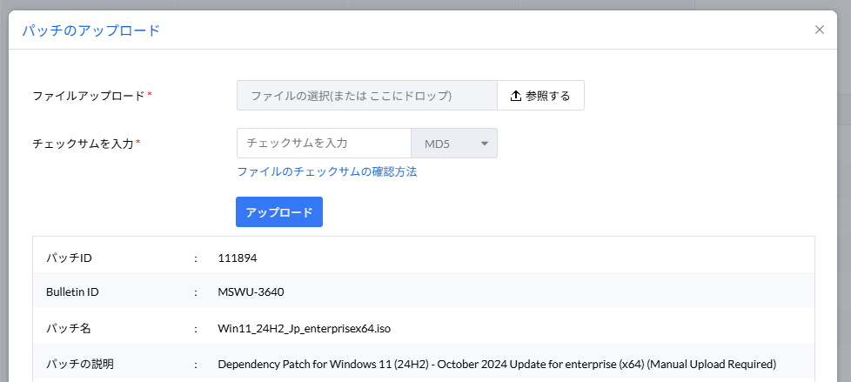
Task: Click the ファイルアップロード field label
Action: [88, 96]
